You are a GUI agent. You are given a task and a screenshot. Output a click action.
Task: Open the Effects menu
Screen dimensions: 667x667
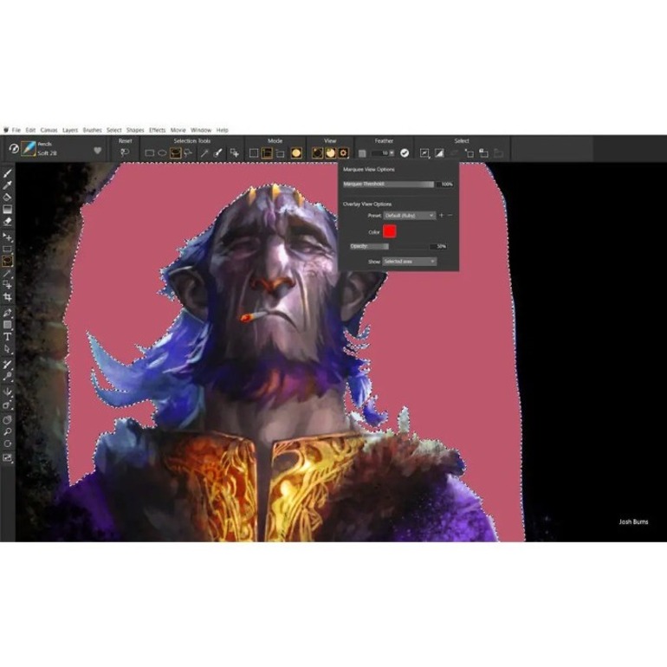[157, 130]
